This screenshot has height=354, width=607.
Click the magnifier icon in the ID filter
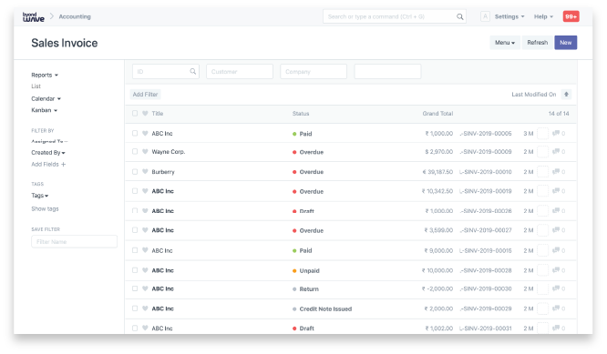193,72
